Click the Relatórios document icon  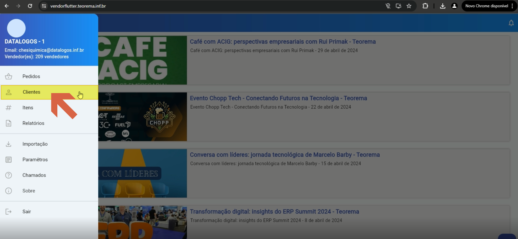click(x=9, y=123)
